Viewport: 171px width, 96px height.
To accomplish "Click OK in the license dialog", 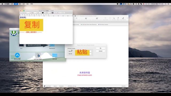I will tap(100, 48).
